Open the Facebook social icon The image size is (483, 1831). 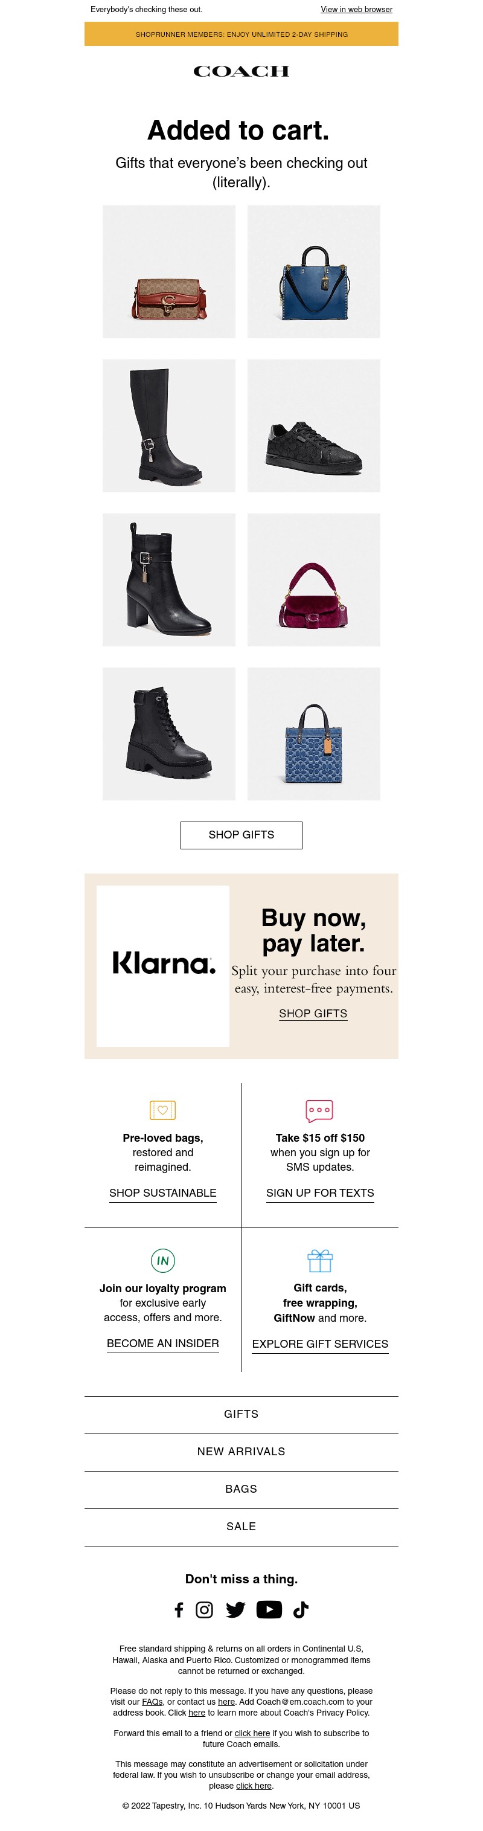[179, 1610]
